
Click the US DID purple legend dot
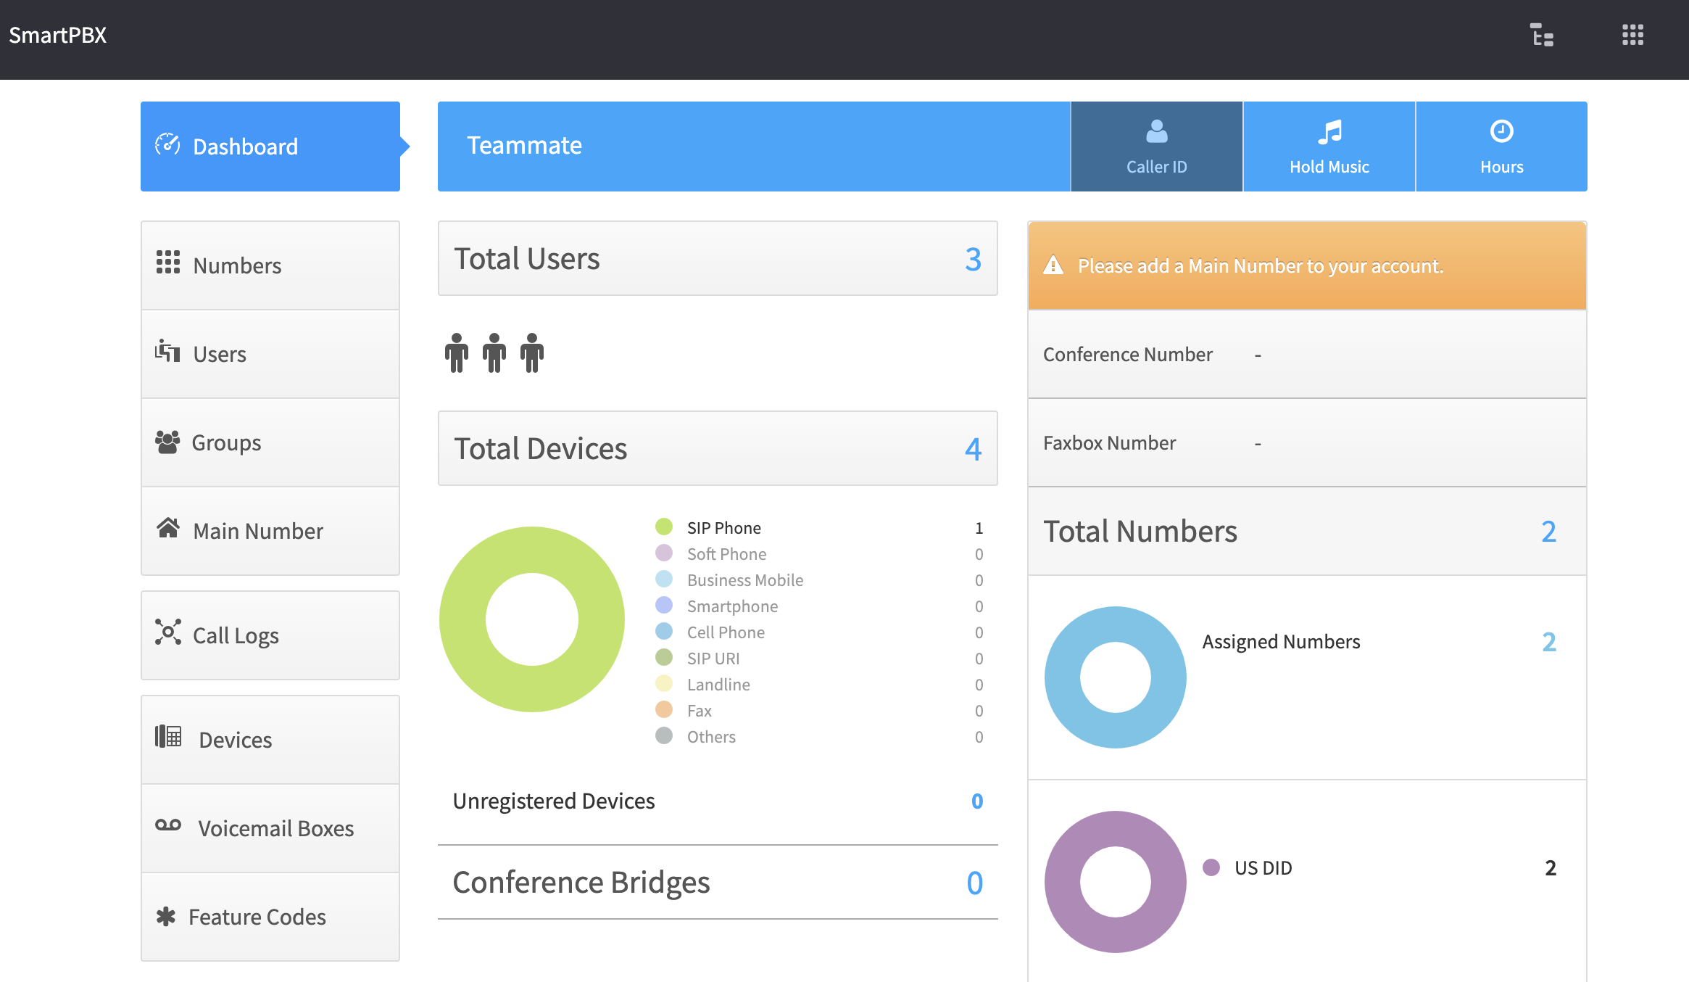tap(1211, 867)
